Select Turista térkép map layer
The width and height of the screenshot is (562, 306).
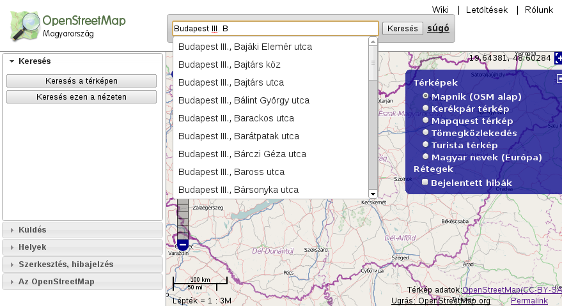[x=425, y=144]
